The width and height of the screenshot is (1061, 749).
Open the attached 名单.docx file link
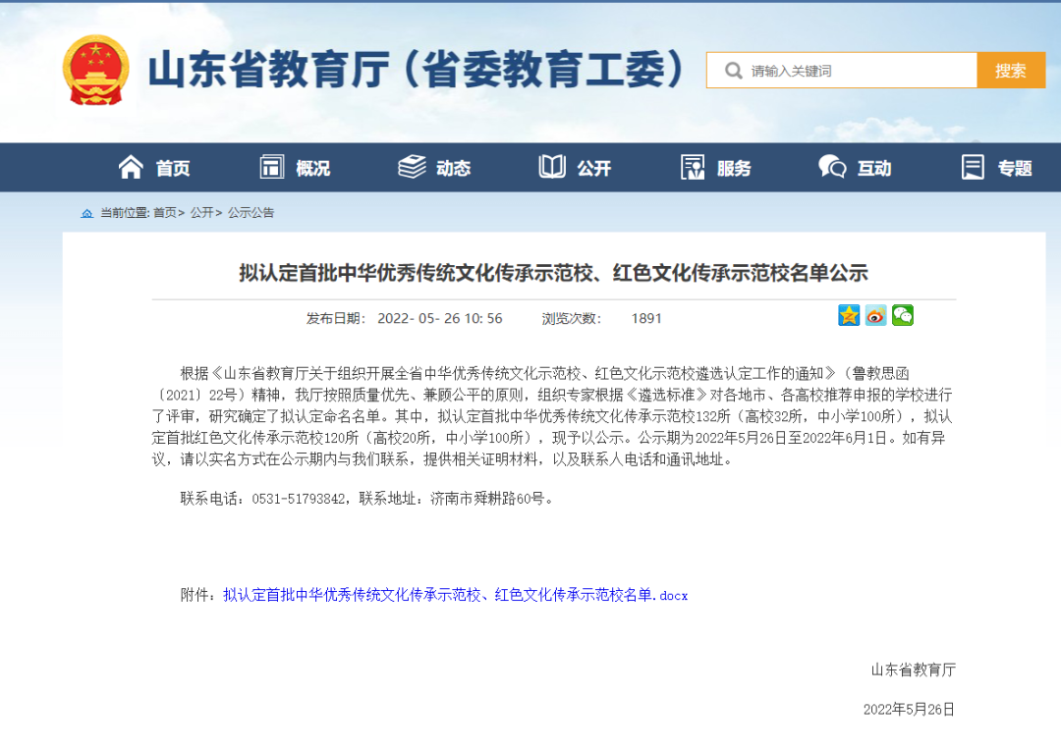[x=455, y=595]
